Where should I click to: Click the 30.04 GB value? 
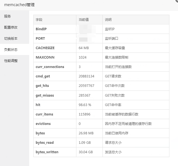pos(86,152)
